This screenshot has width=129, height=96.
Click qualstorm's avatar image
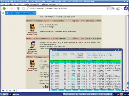pos(33,45)
